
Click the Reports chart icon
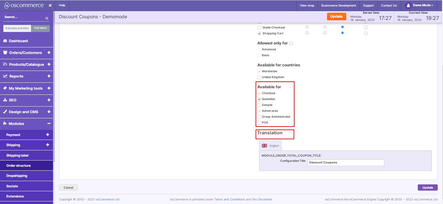5,76
